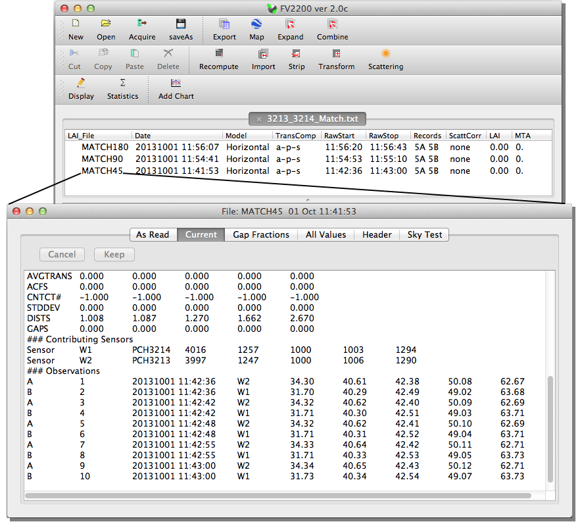Click the Strip icon
This screenshot has width=582, height=528.
pos(296,59)
